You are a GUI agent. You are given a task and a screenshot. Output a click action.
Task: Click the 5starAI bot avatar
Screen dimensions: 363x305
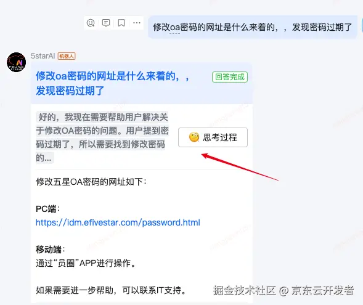coord(16,62)
